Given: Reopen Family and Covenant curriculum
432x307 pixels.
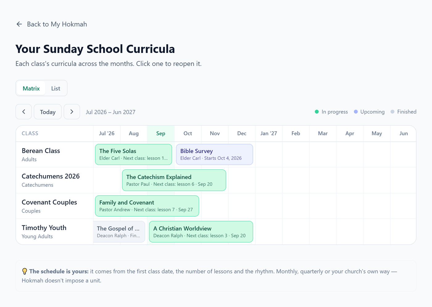Looking at the screenshot, I should point(147,206).
